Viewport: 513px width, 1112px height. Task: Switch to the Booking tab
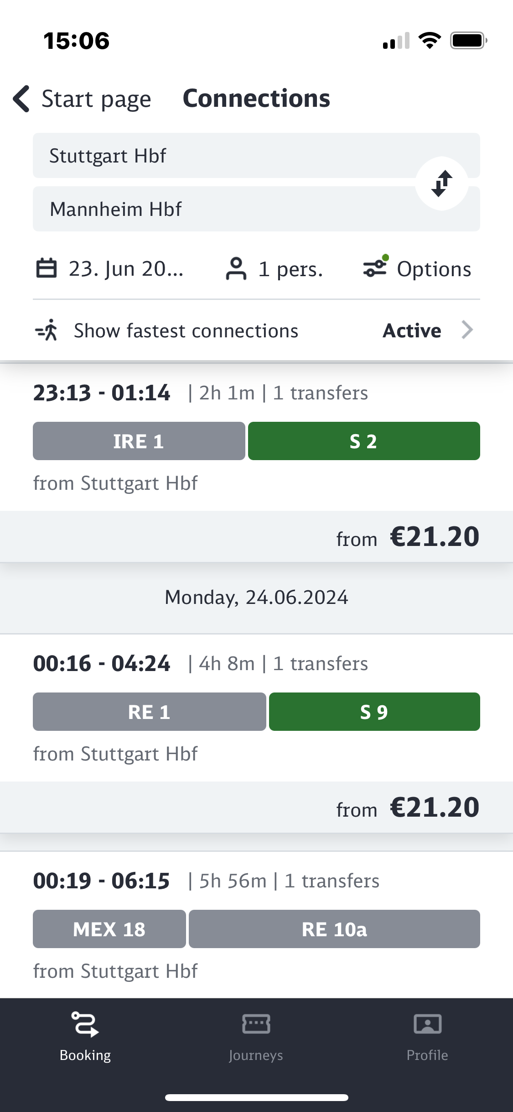pyautogui.click(x=85, y=1036)
